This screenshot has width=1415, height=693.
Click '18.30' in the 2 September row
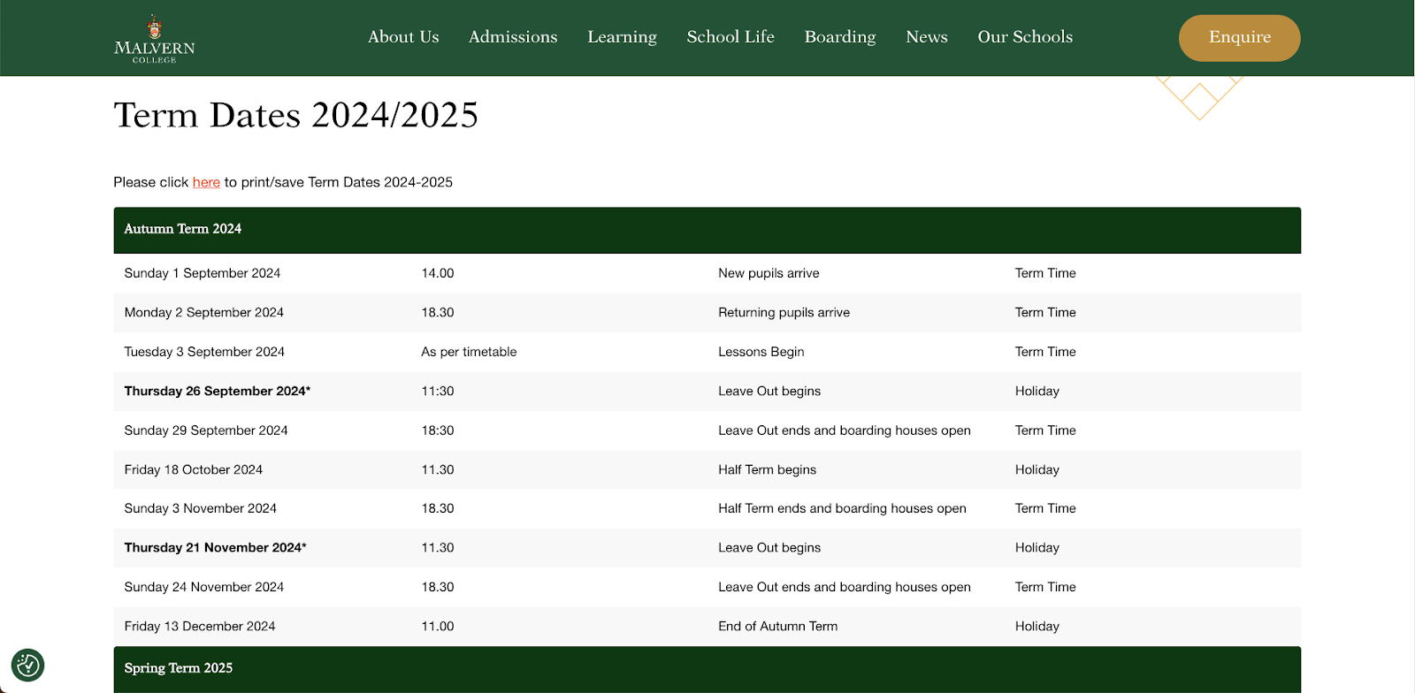pos(438,312)
